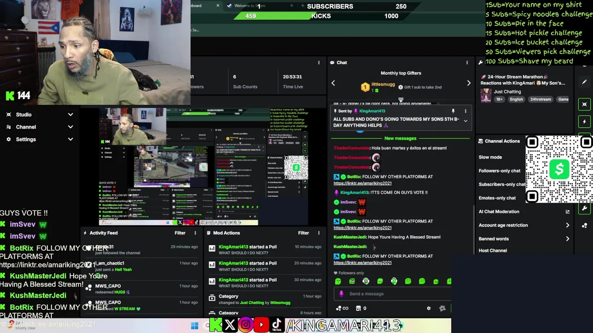Open AI Chat Moderation settings
The width and height of the screenshot is (593, 333).
coord(499,212)
